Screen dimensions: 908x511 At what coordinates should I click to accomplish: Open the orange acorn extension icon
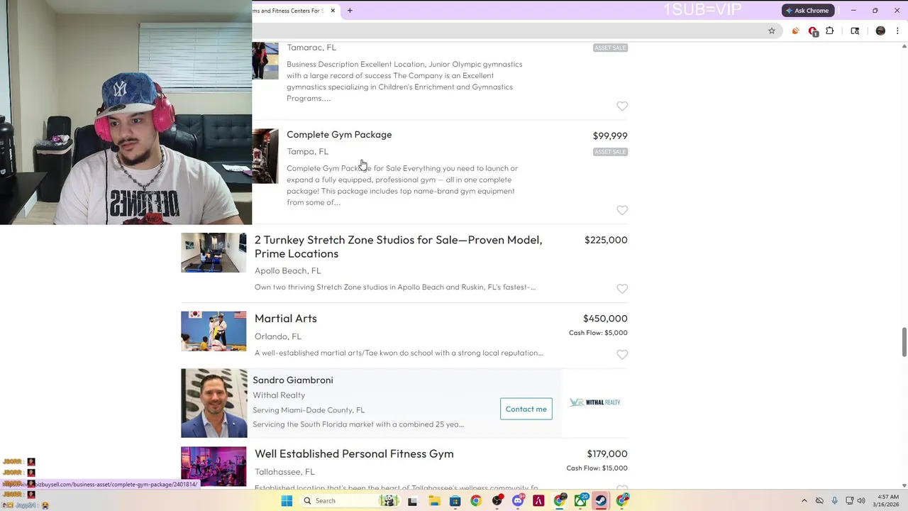795,31
